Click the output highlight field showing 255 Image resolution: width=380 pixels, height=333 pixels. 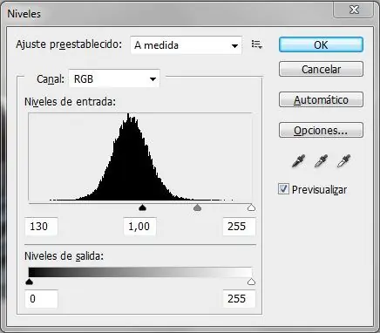pos(239,298)
